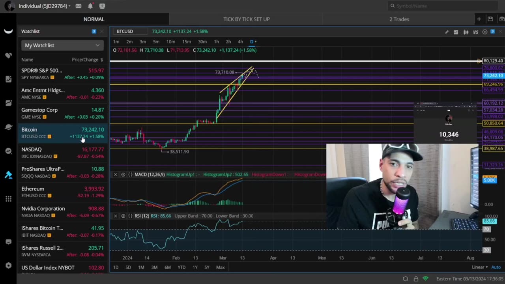
Task: Select SPDR S&P 500 SPY in watchlist
Action: [x=62, y=74]
